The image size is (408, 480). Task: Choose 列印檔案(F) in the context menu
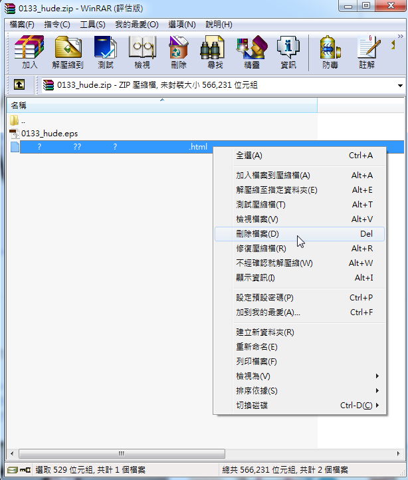300,362
